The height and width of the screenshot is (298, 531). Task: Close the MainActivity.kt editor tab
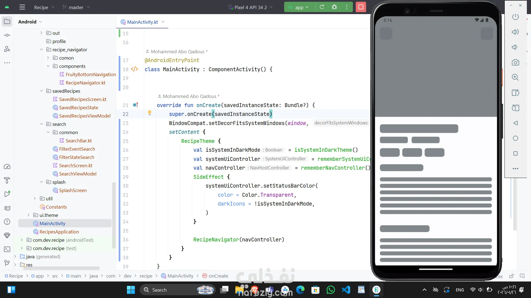[x=163, y=22]
